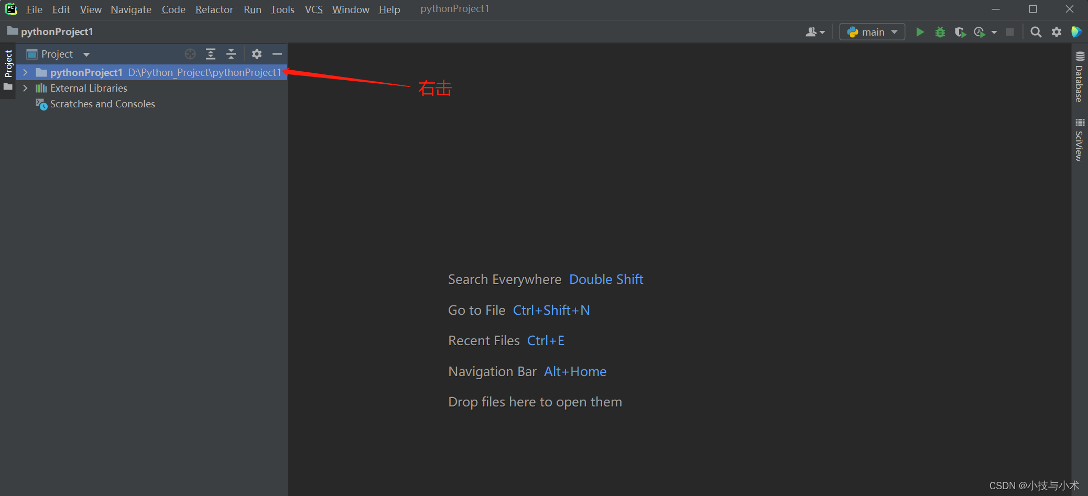Run with Coverage shield icon
Image resolution: width=1088 pixels, height=496 pixels.
pos(960,32)
